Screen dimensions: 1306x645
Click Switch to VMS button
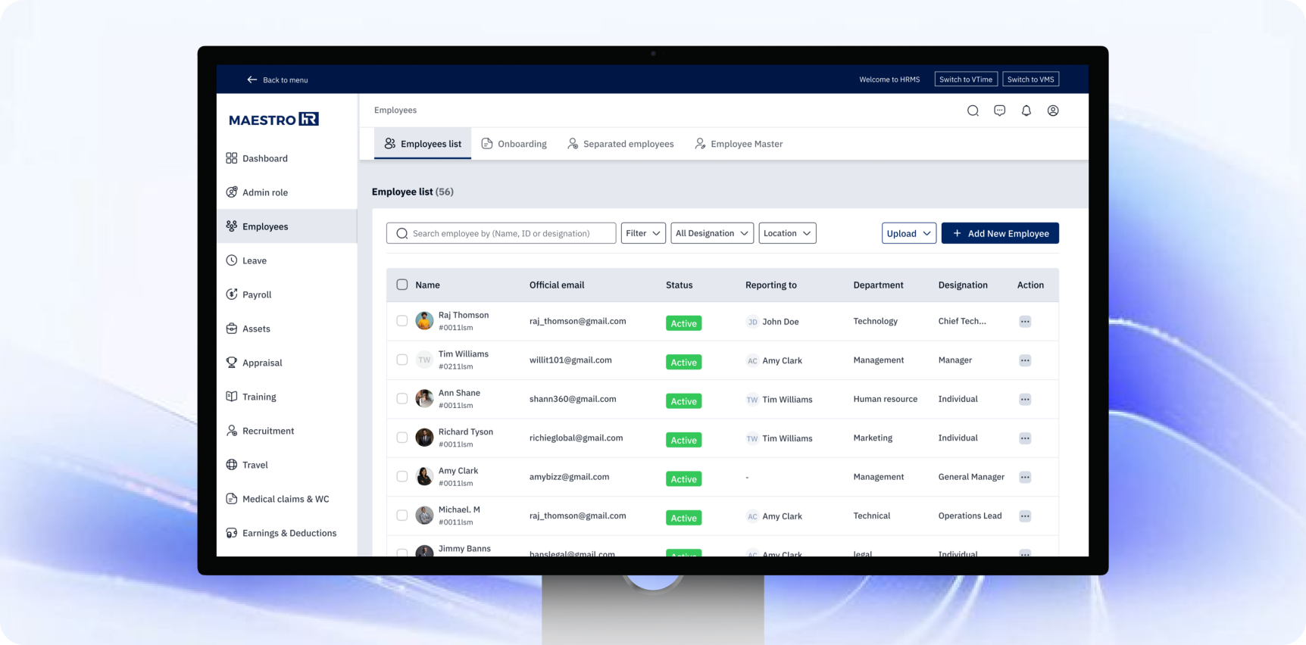1031,79
